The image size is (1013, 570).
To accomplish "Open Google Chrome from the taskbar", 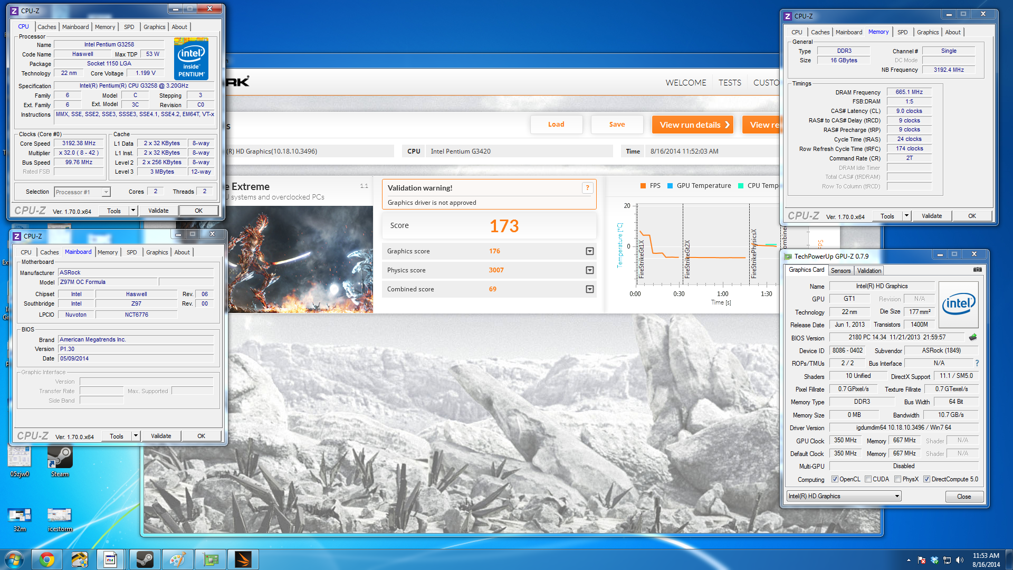I will pyautogui.click(x=47, y=559).
